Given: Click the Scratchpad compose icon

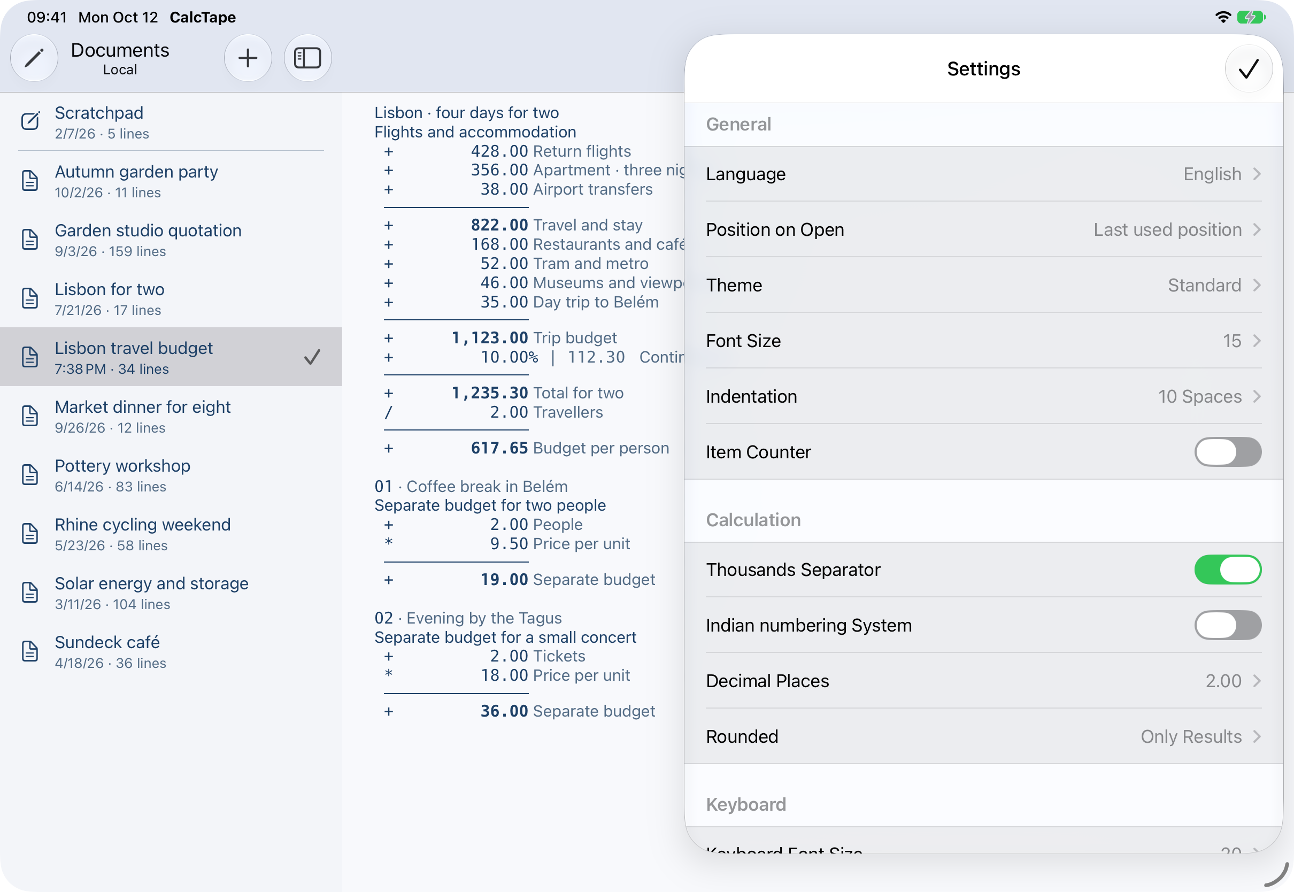Looking at the screenshot, I should point(30,121).
